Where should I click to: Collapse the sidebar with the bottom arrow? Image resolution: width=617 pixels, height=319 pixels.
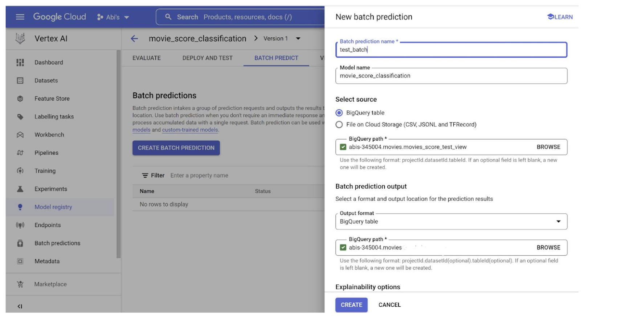(x=20, y=306)
